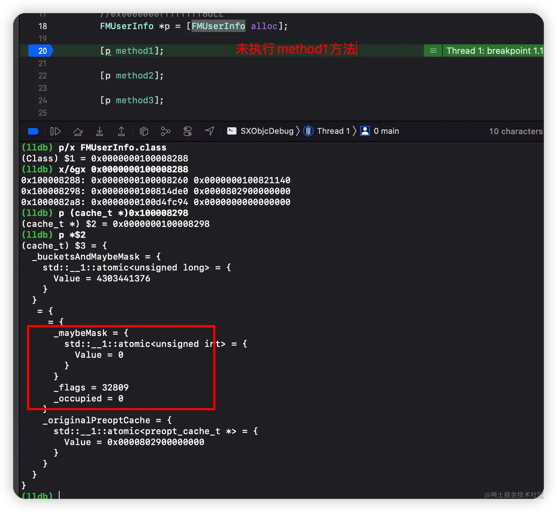Click the Continue program execution icon

click(x=55, y=131)
